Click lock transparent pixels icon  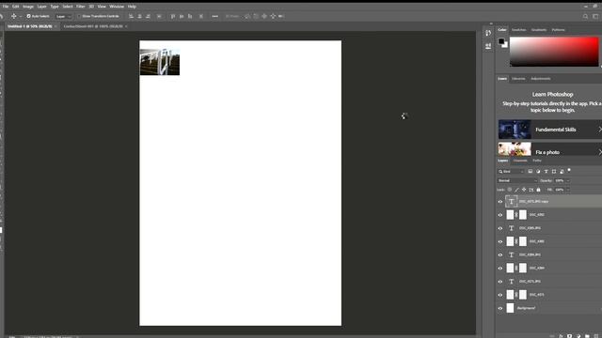point(510,190)
